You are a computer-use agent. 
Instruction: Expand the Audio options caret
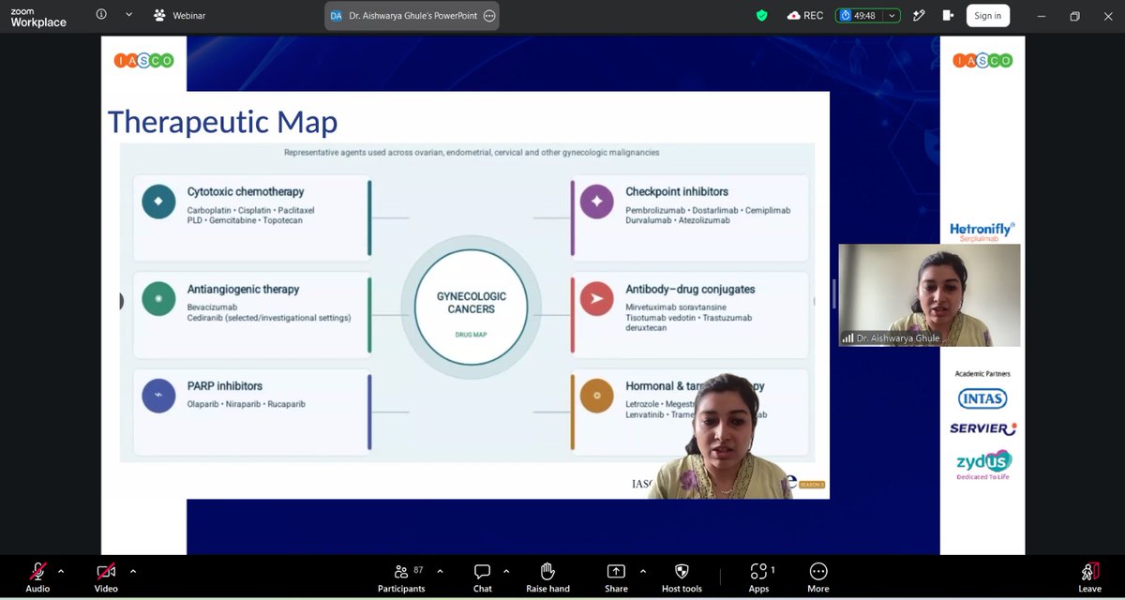(x=61, y=571)
